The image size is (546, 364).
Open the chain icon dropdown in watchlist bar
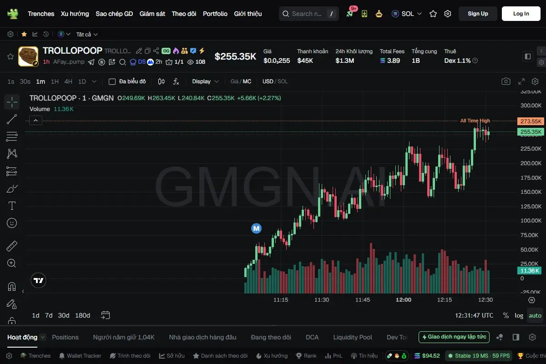(x=64, y=34)
